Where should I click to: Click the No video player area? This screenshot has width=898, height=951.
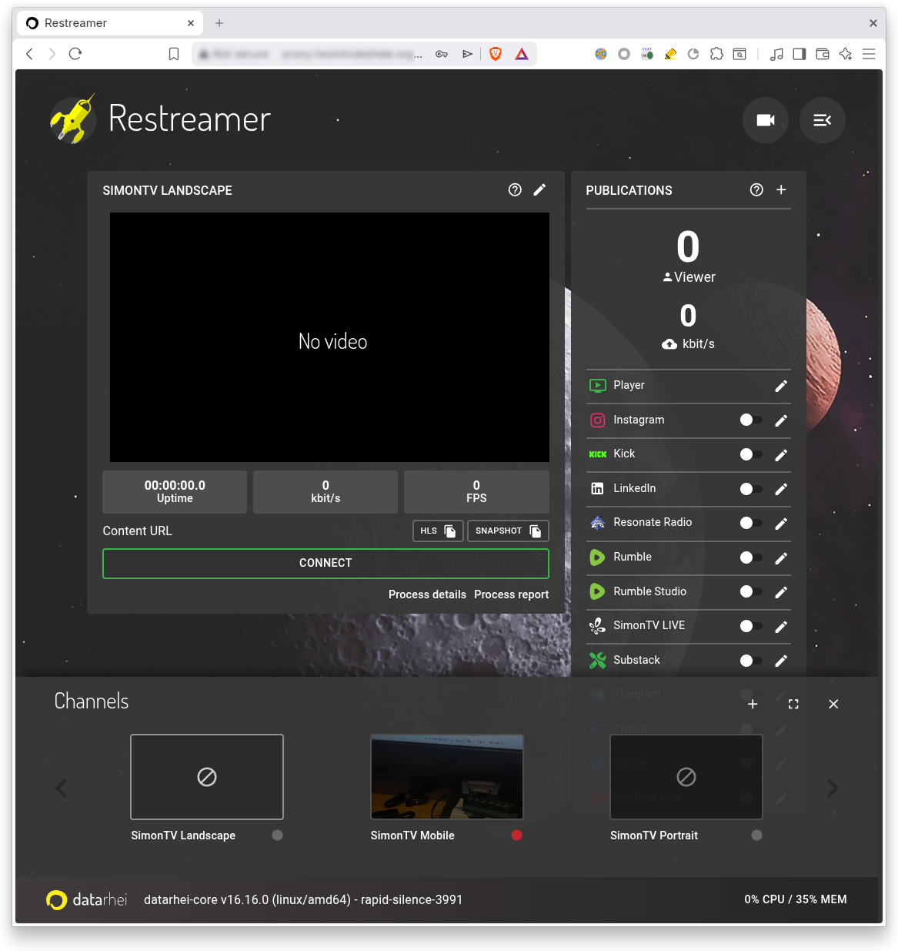click(329, 337)
